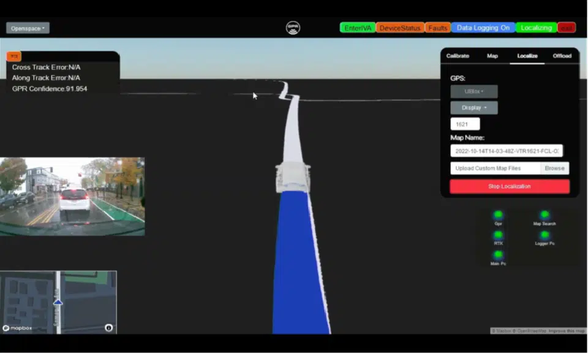Image resolution: width=588 pixels, height=353 pixels.
Task: Click the Browse button for map files
Action: pyautogui.click(x=554, y=168)
